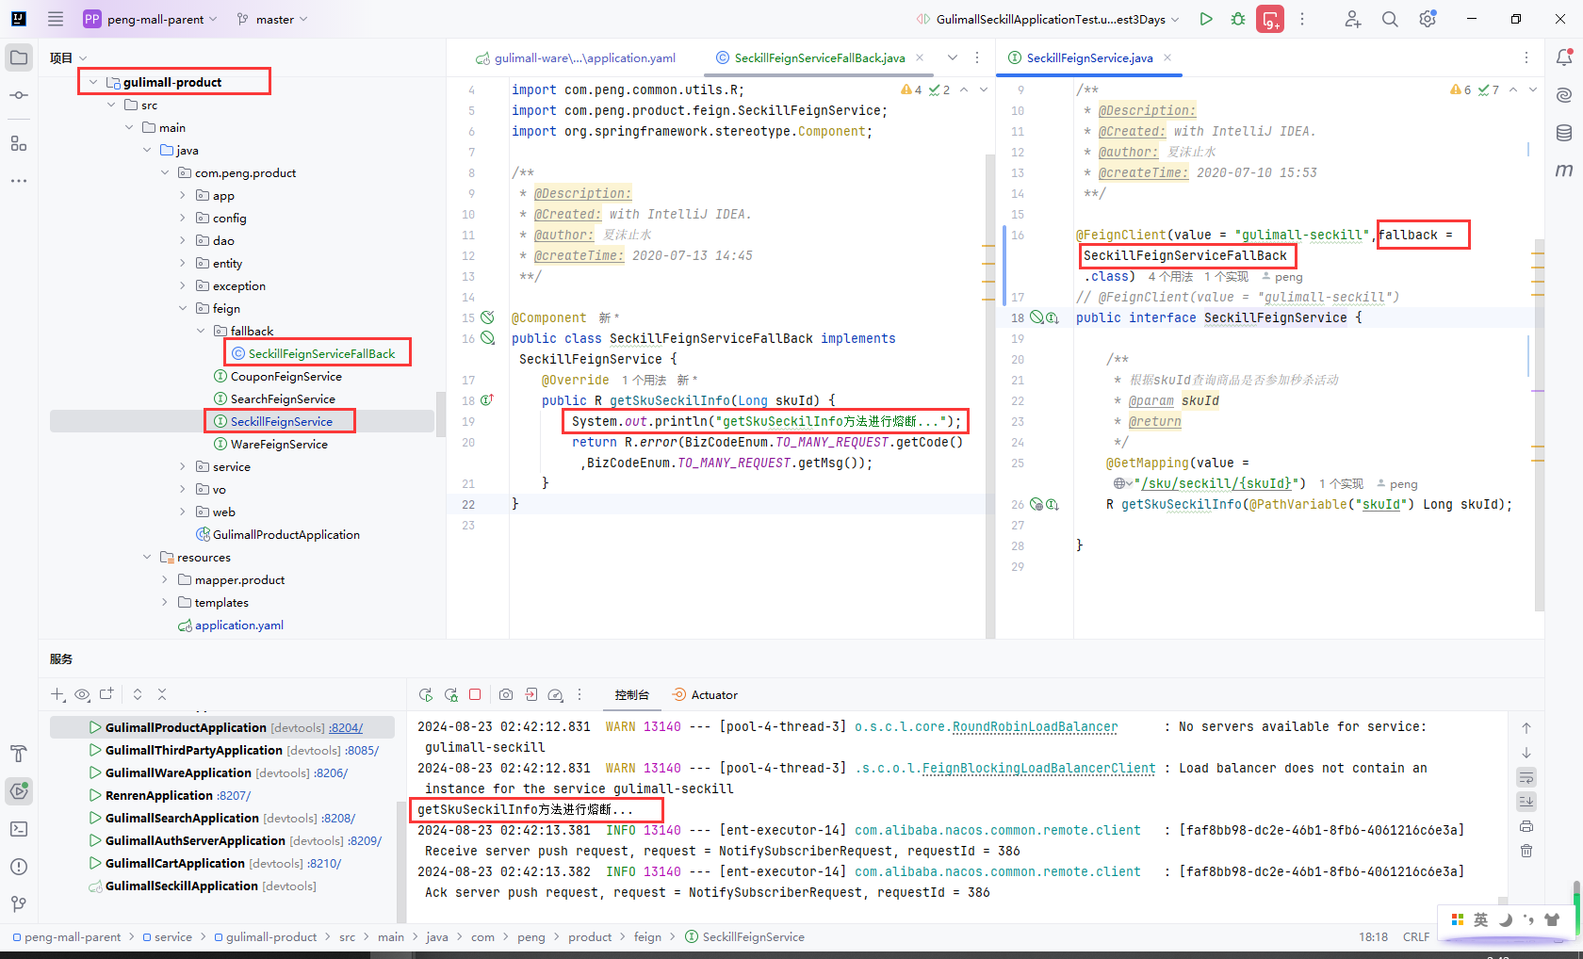Select CouponFeignService in project tree
This screenshot has height=959, width=1583.
(286, 376)
